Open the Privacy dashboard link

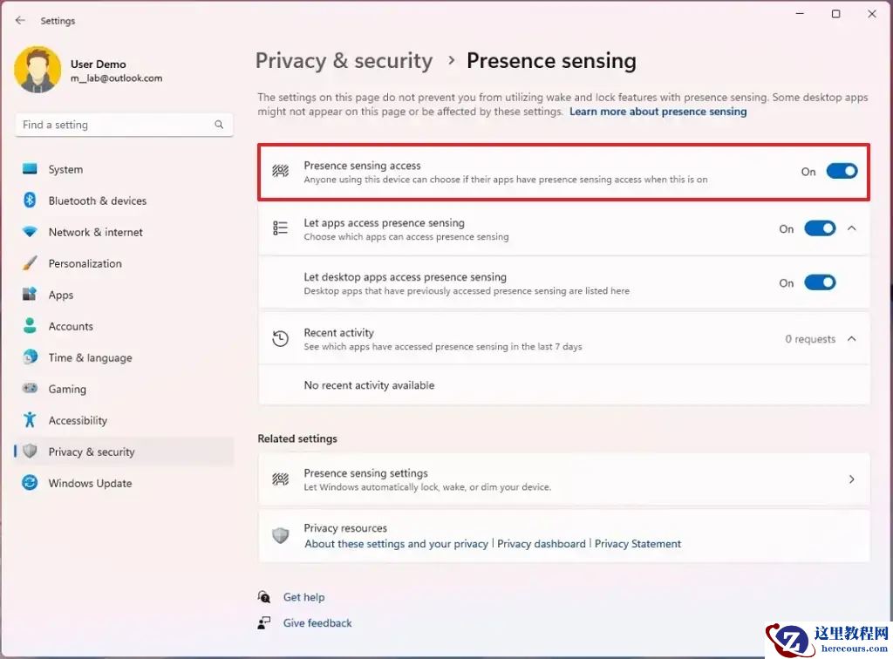tap(541, 544)
